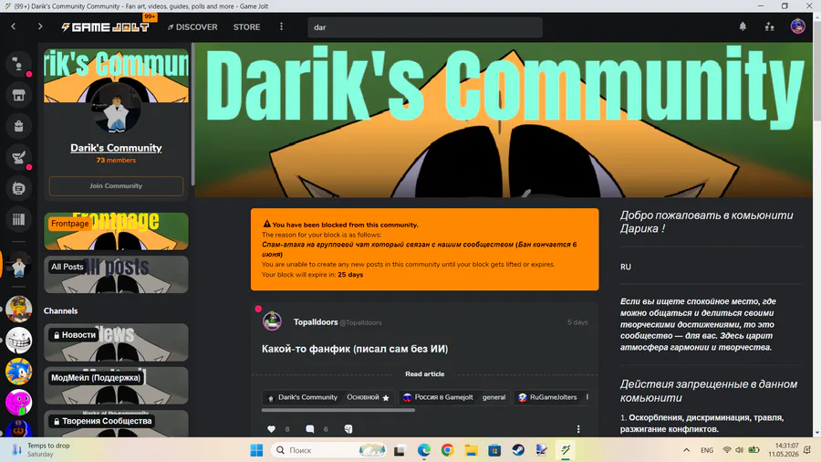821x462 pixels.
Task: Like the Topalldoors post with the heart
Action: pyautogui.click(x=271, y=429)
